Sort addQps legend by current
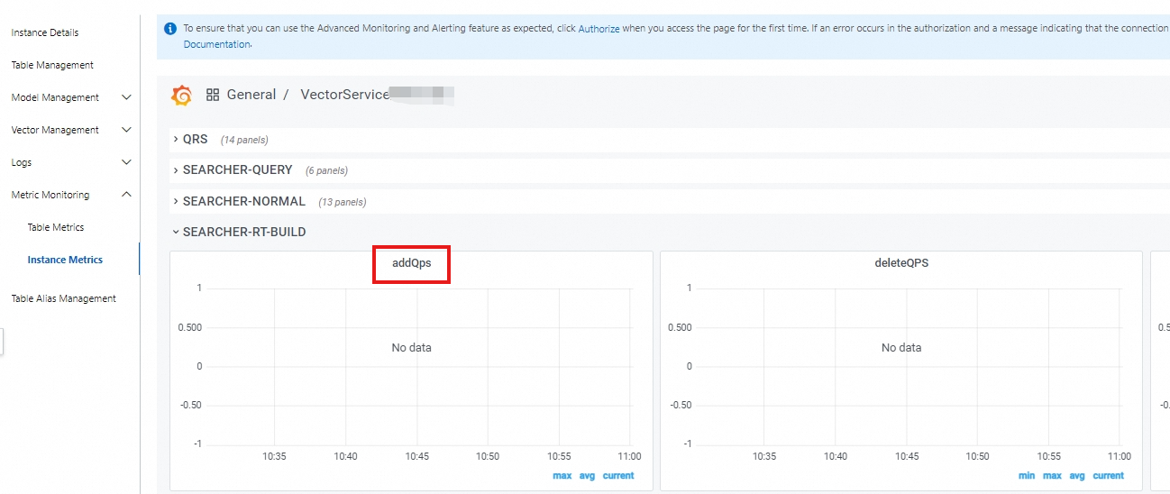Viewport: 1170px width, 494px height. (x=618, y=476)
